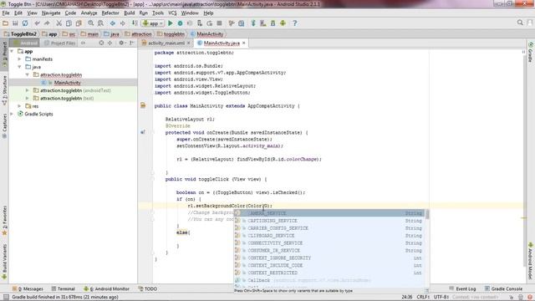Open the Navigate menu
The width and height of the screenshot is (535, 301).
(x=51, y=13)
